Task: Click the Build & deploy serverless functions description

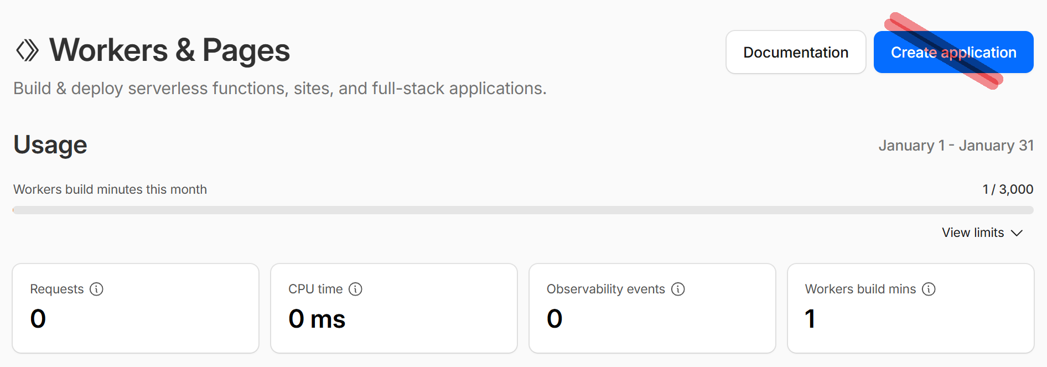Action: (x=279, y=89)
